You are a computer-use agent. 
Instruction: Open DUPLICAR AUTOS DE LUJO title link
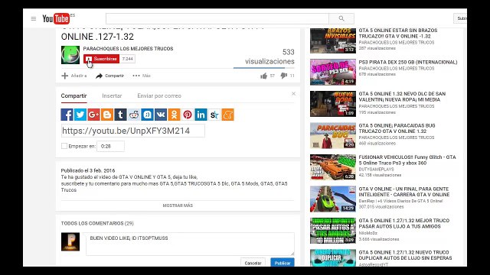[x=405, y=255]
